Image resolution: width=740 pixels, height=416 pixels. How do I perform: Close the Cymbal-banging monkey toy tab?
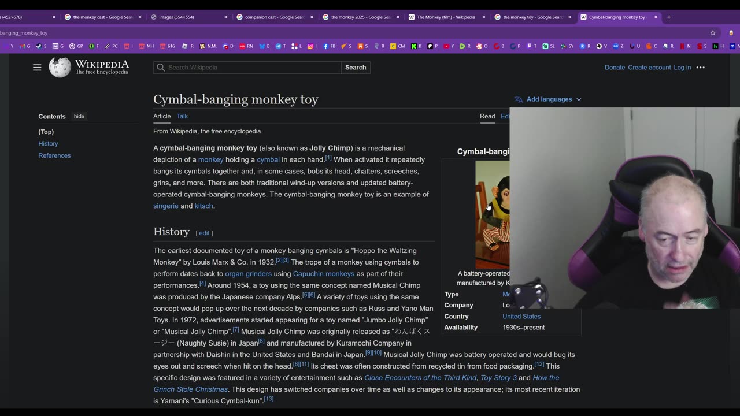click(656, 17)
